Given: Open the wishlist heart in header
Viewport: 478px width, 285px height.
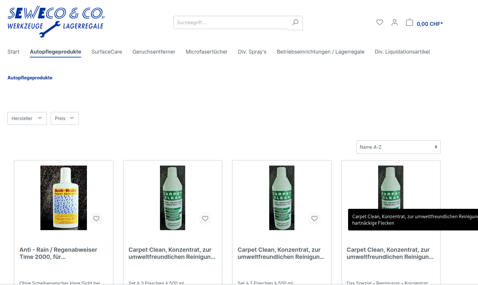Looking at the screenshot, I should (x=380, y=22).
